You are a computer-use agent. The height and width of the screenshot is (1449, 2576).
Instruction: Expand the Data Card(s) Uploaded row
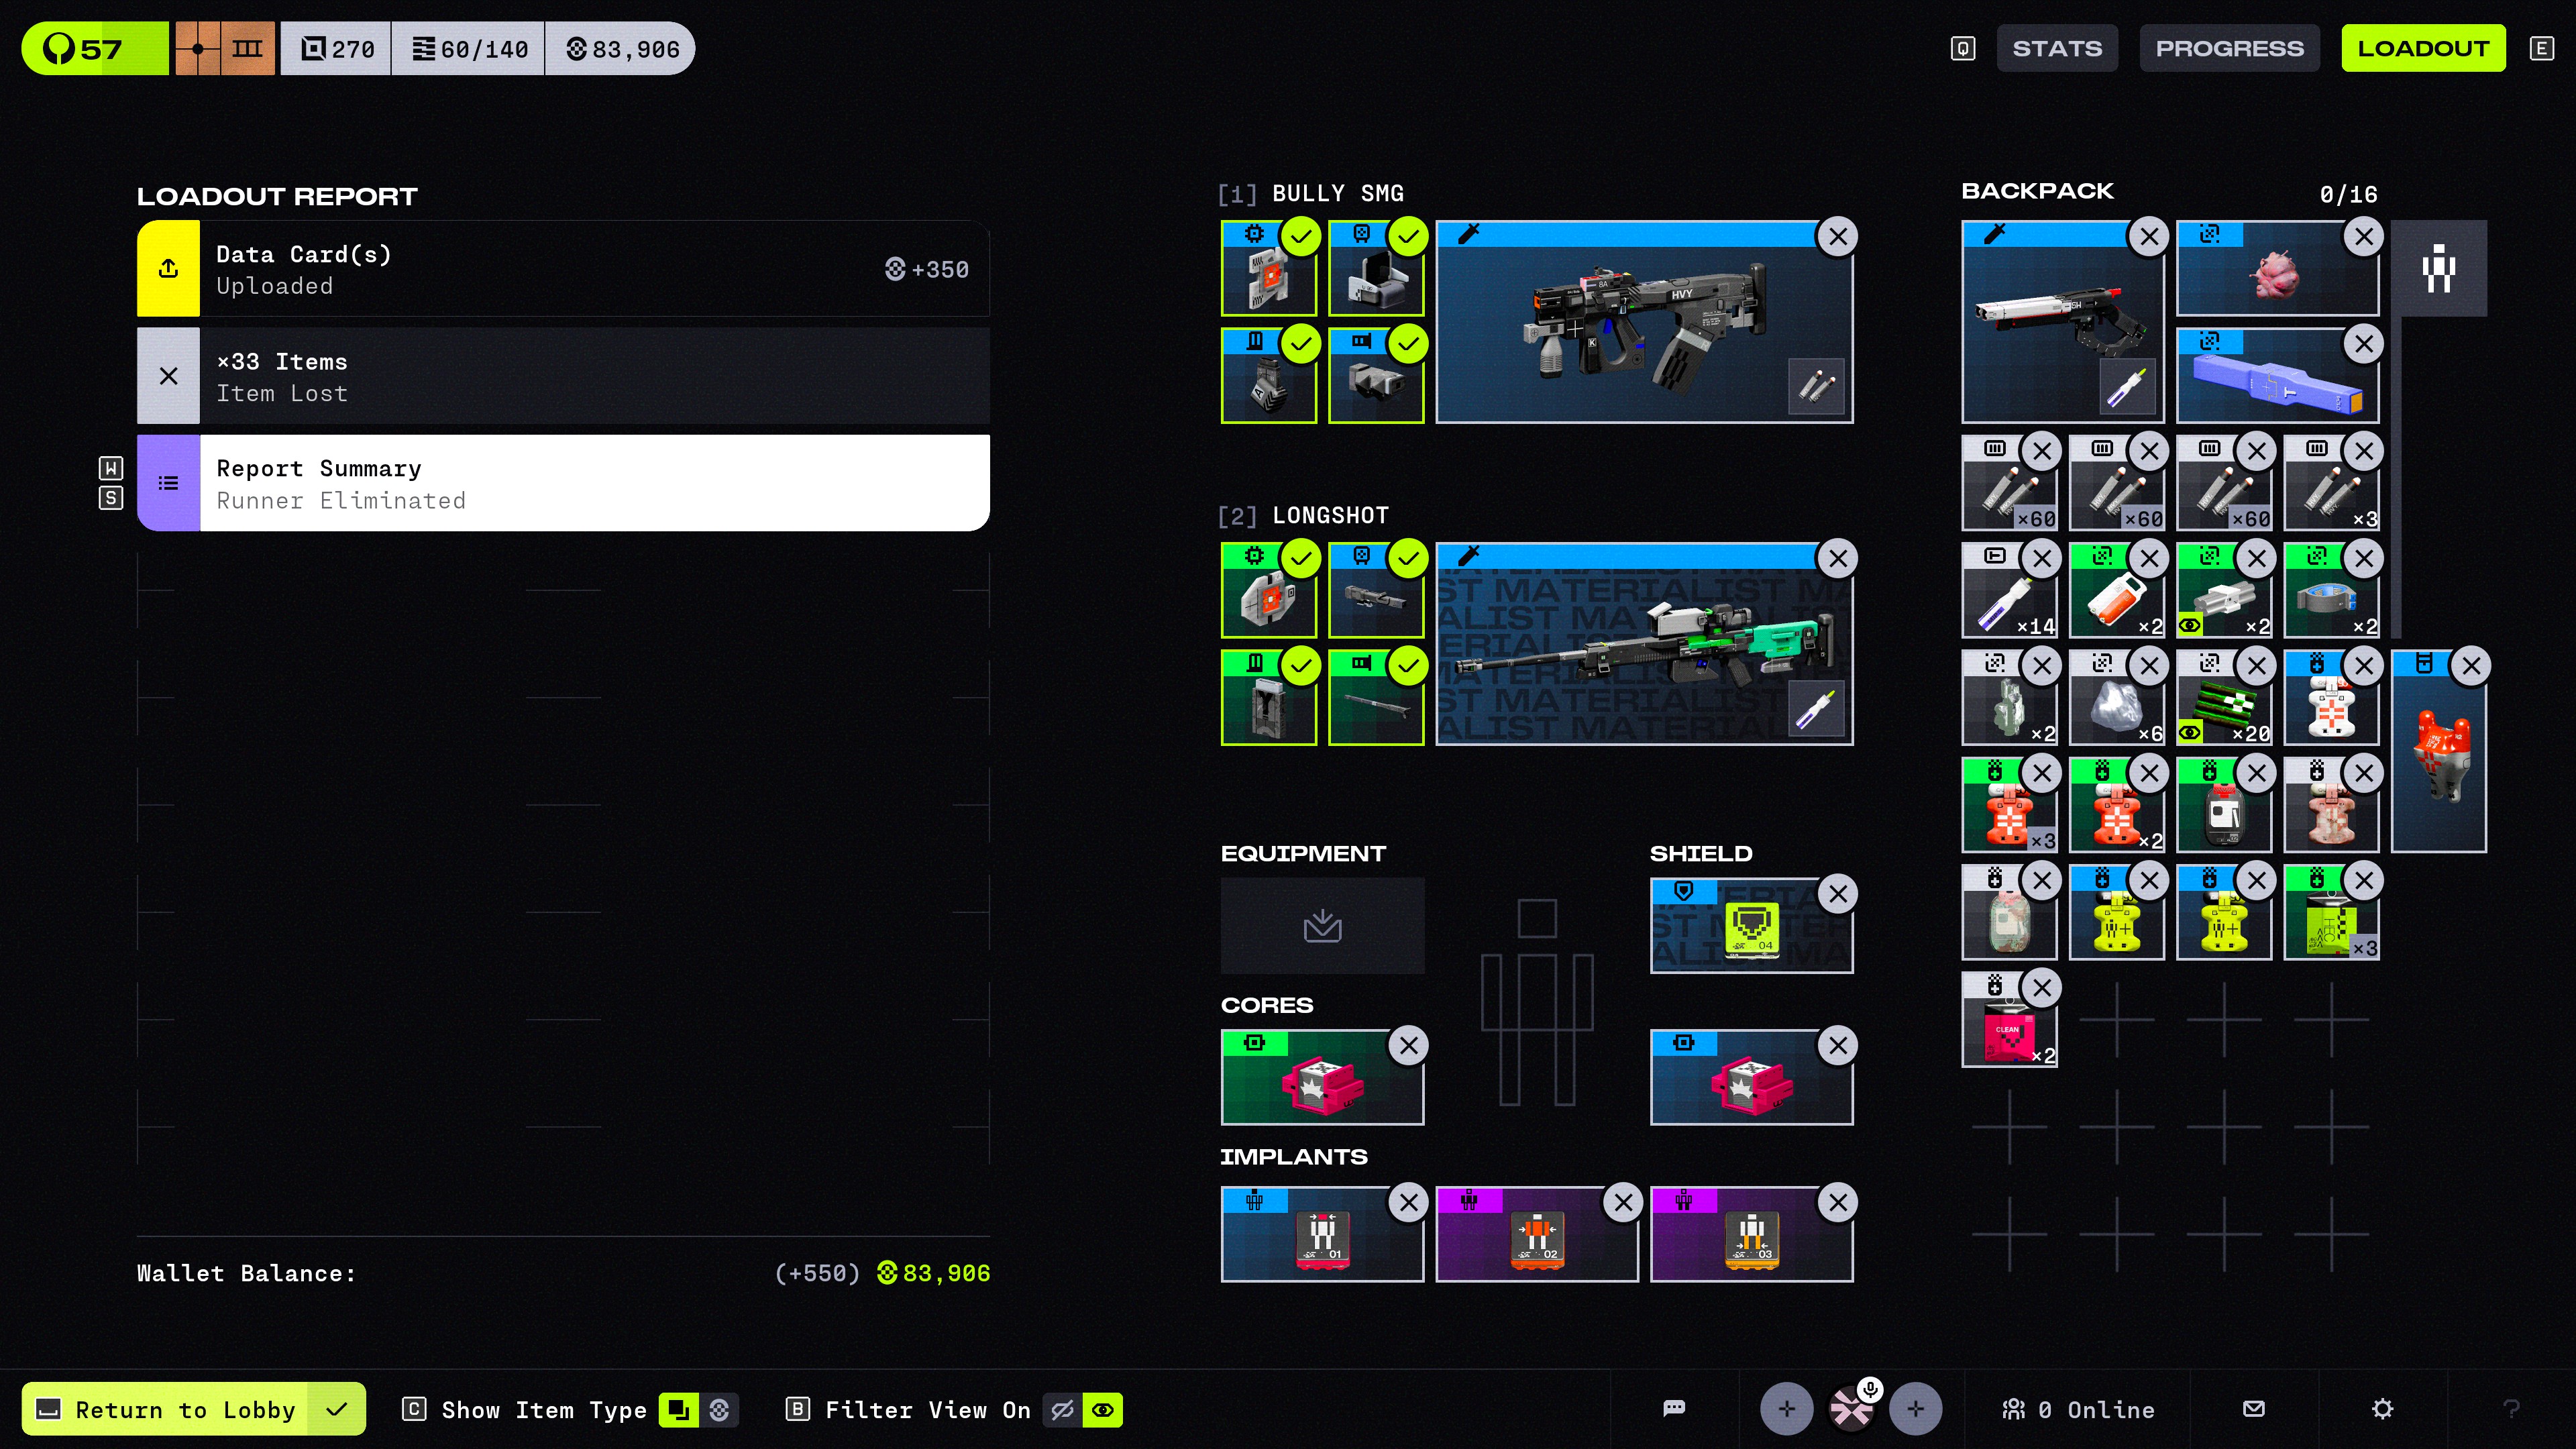coord(563,269)
